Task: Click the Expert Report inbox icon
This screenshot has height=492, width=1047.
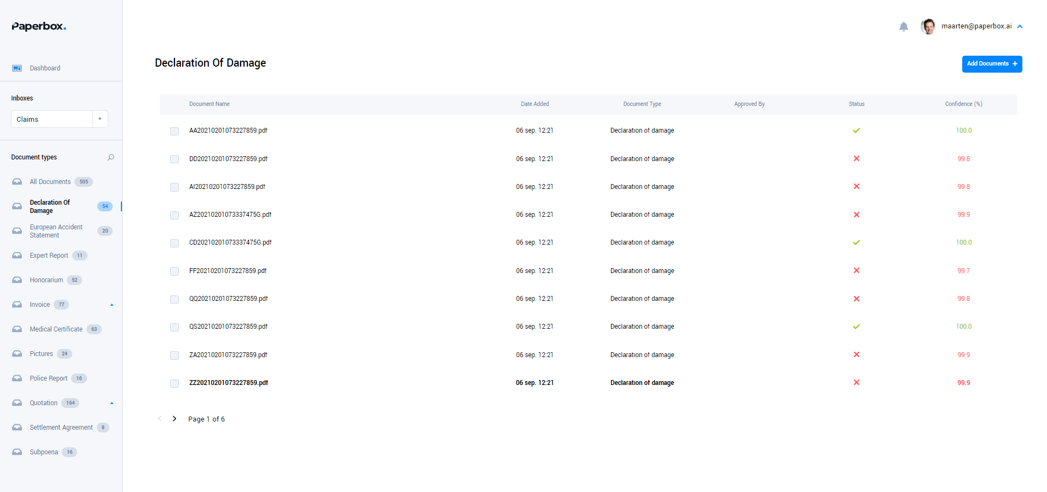Action: 17,256
